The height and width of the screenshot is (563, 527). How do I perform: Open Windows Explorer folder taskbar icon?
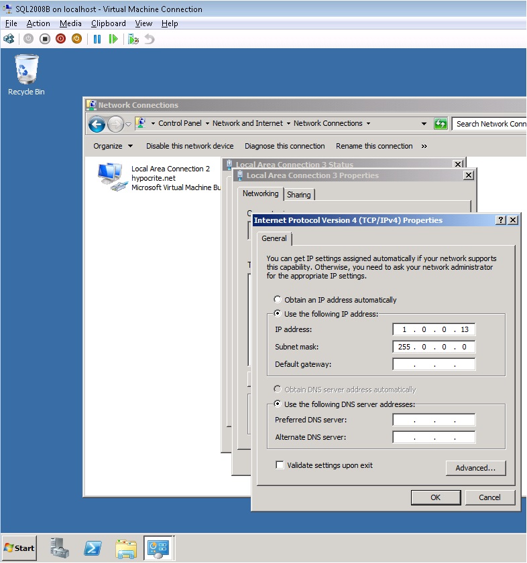126,549
